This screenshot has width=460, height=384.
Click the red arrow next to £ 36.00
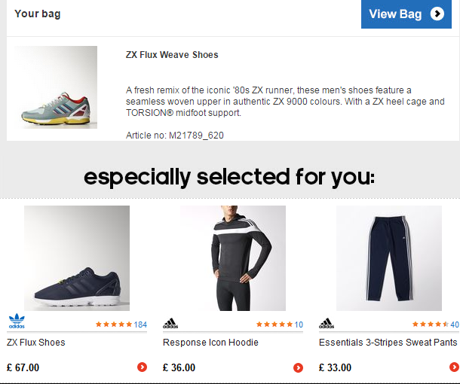298,367
